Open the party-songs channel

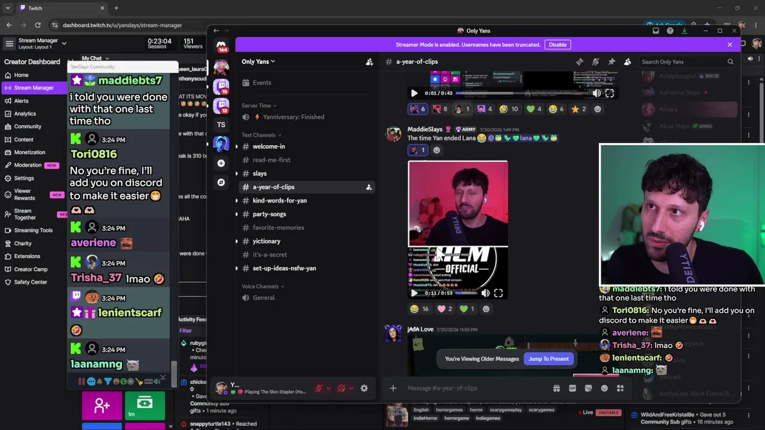[x=306, y=214]
